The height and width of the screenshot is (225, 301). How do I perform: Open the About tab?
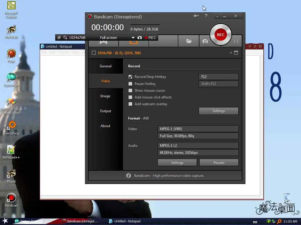click(x=106, y=126)
